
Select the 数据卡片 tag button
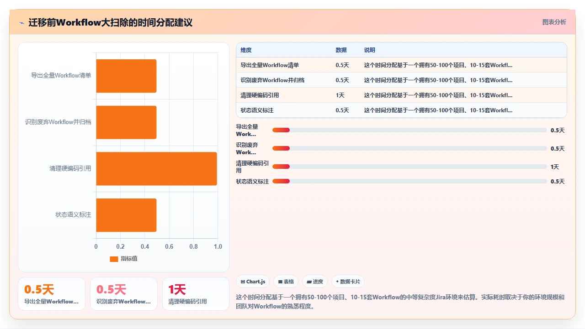348,282
